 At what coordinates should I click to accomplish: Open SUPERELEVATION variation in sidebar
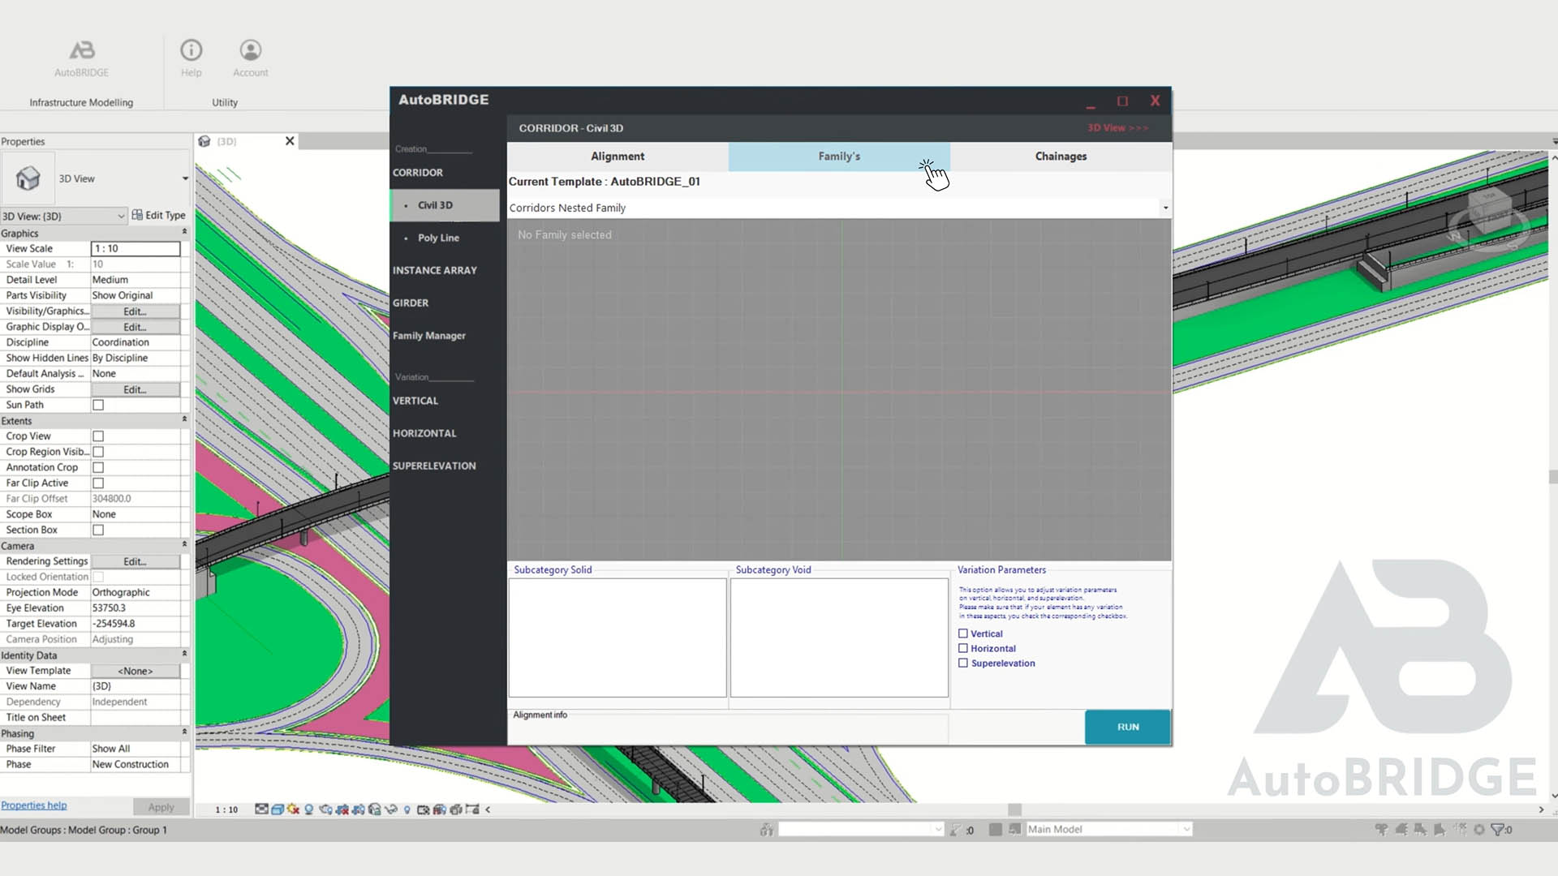[434, 466]
